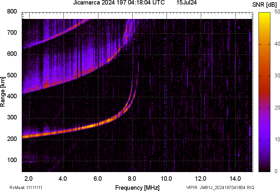Click range tick label '800'
Viewport: 280px width, 191px height.
(x=12, y=12)
